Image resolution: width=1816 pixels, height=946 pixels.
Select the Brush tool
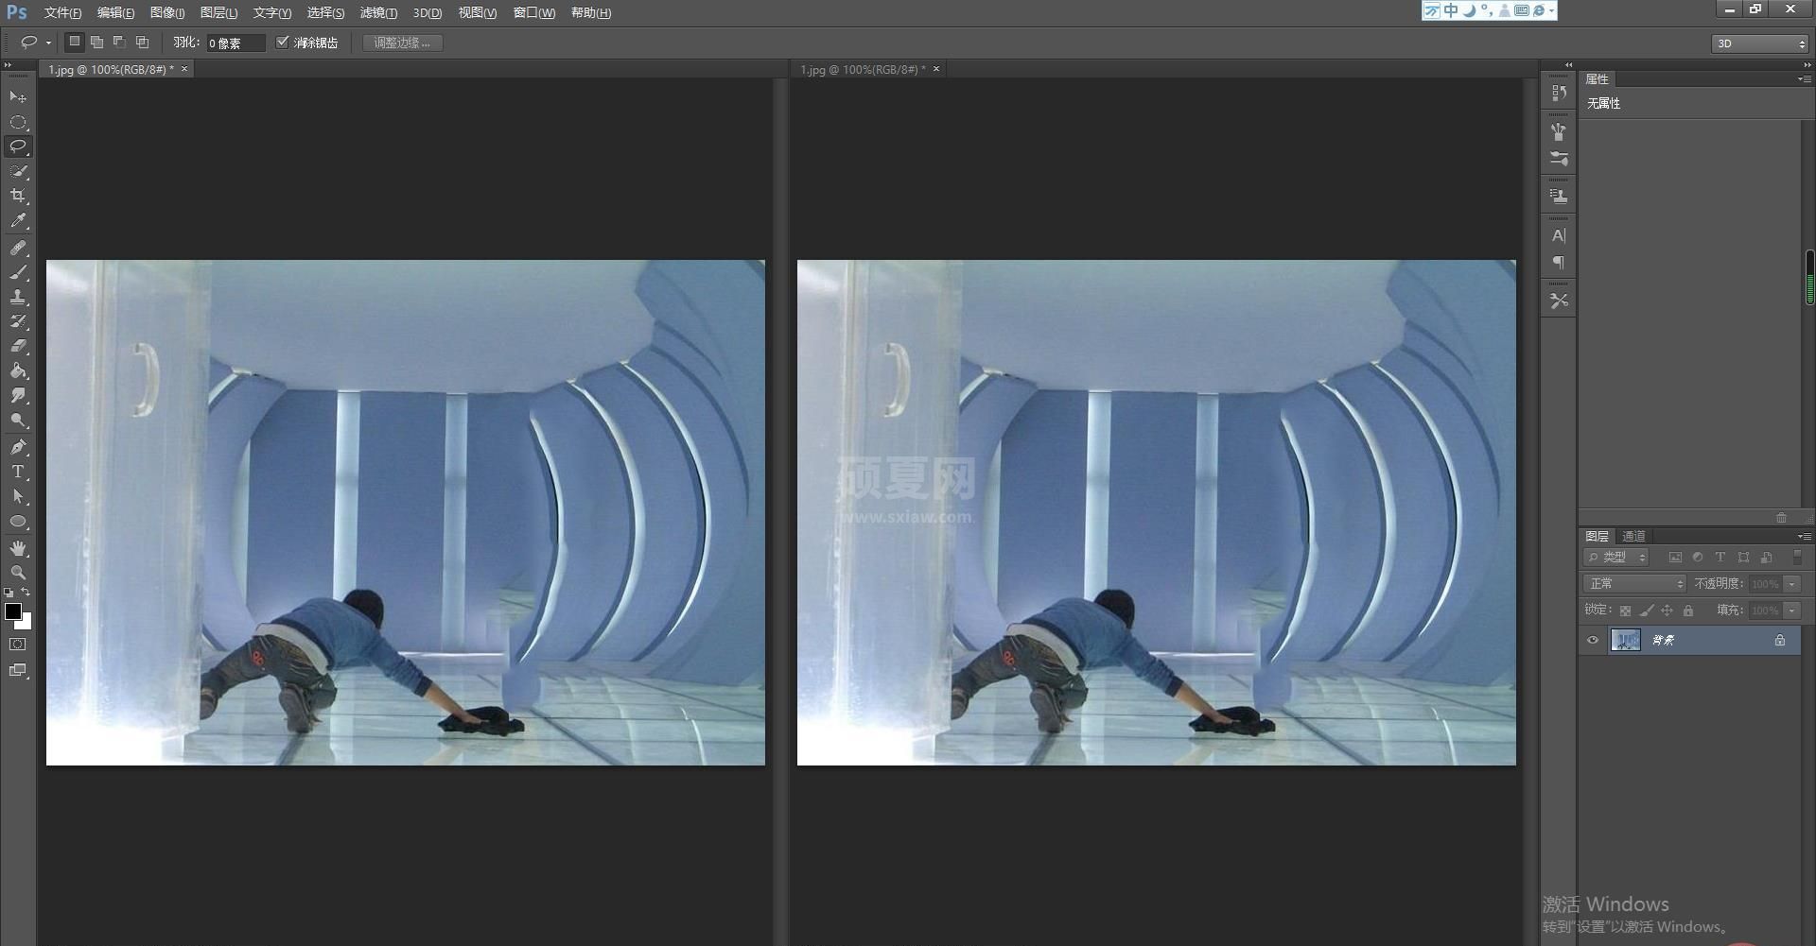coord(18,272)
